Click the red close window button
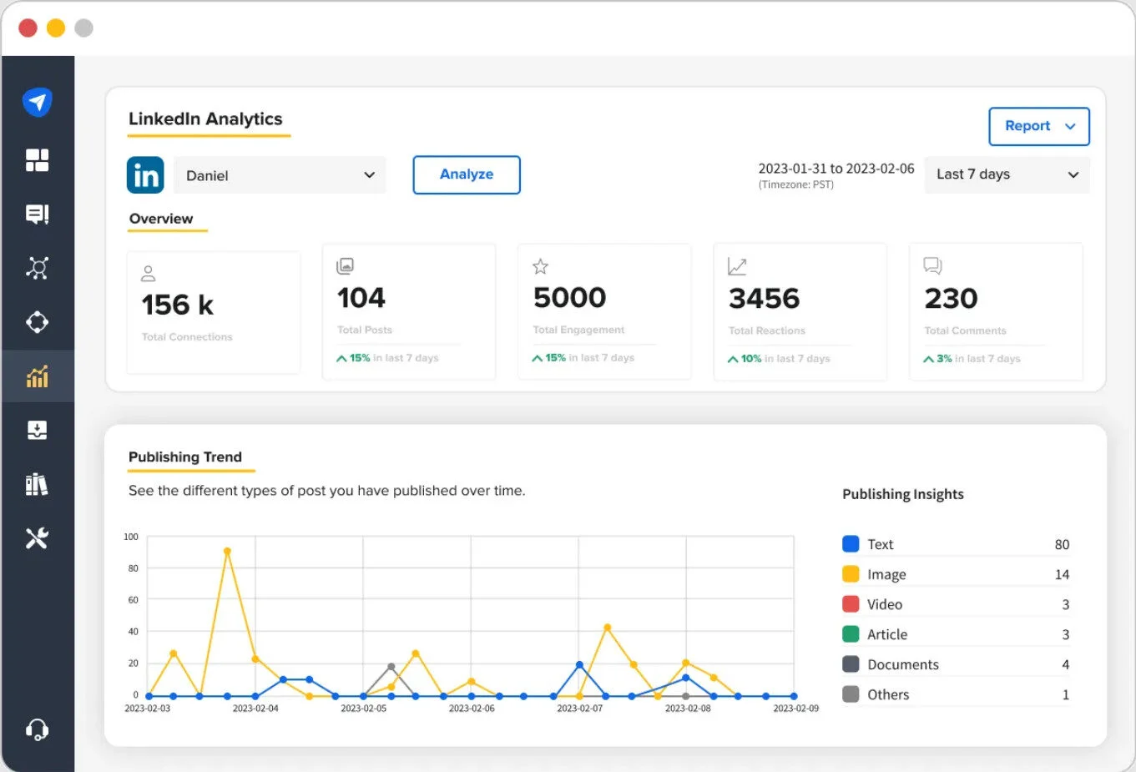Screen dimensions: 1136x772 (x=28, y=28)
